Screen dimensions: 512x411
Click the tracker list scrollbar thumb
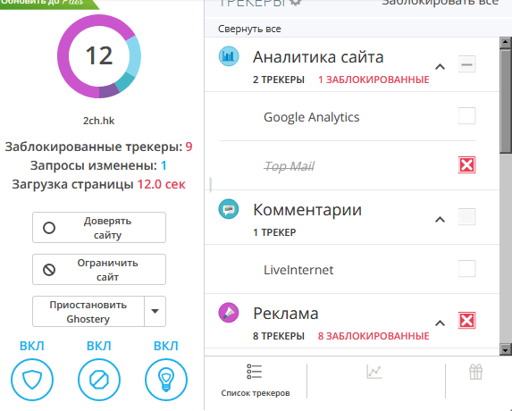coord(506,101)
